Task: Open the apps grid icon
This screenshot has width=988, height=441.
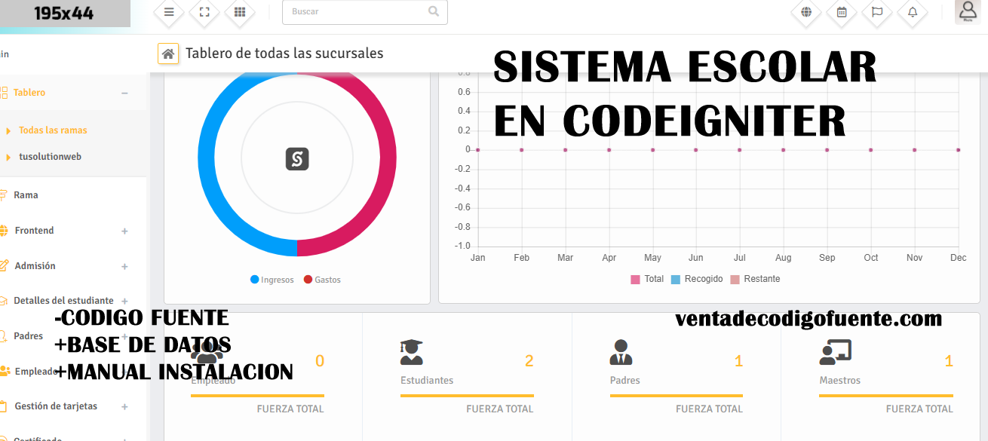Action: 239,12
